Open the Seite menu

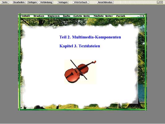click(5, 2)
